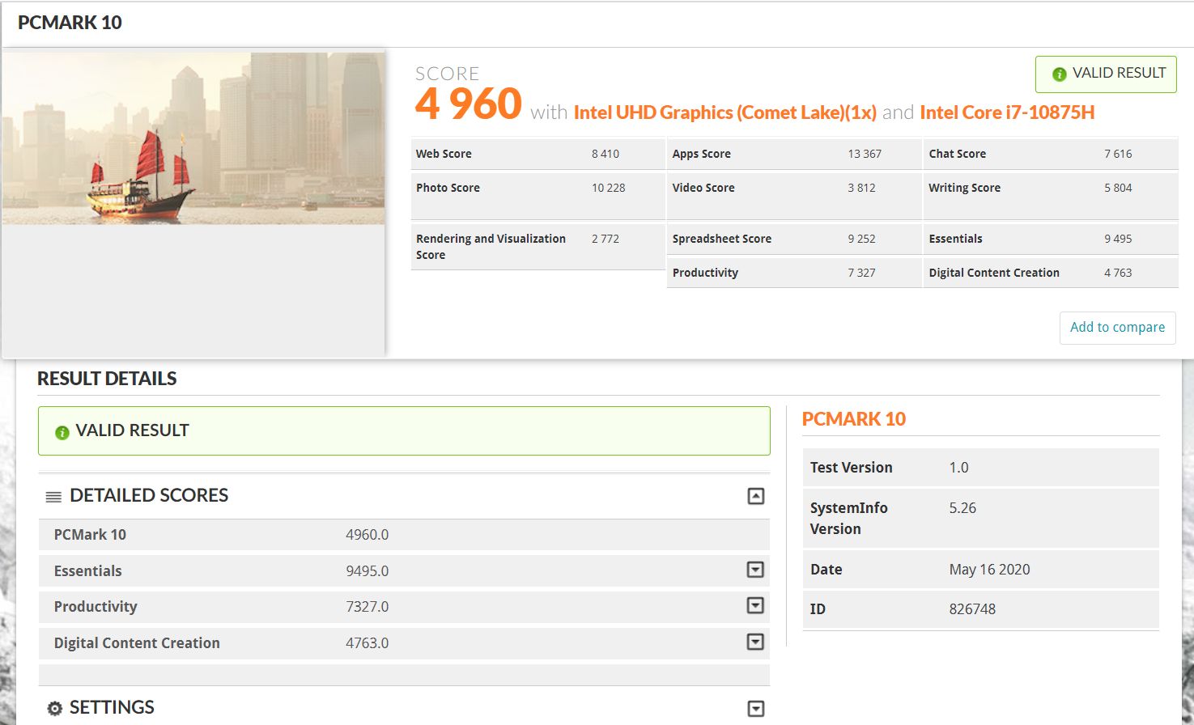Select the result ID 826748
1194x725 pixels.
coord(972,609)
